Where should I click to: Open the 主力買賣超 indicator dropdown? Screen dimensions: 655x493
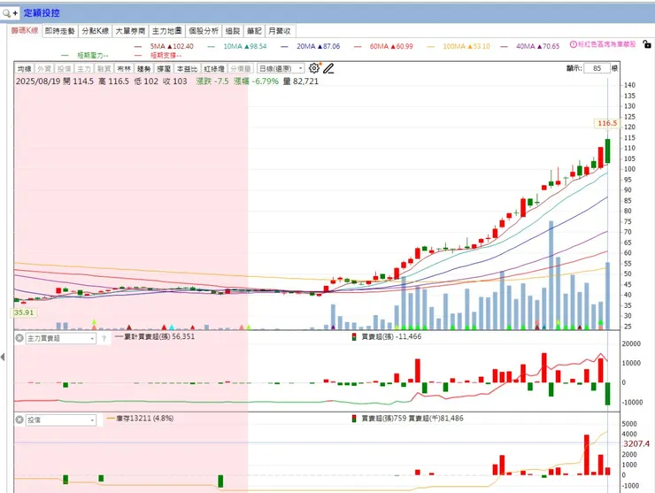61,338
